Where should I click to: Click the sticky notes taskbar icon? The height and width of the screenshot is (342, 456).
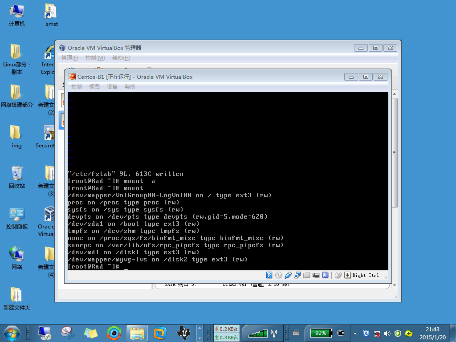(91, 333)
